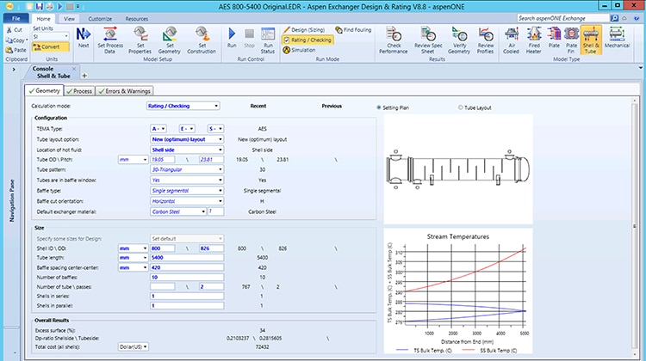Select Fired Heater model type
646x361 pixels.
(x=533, y=40)
